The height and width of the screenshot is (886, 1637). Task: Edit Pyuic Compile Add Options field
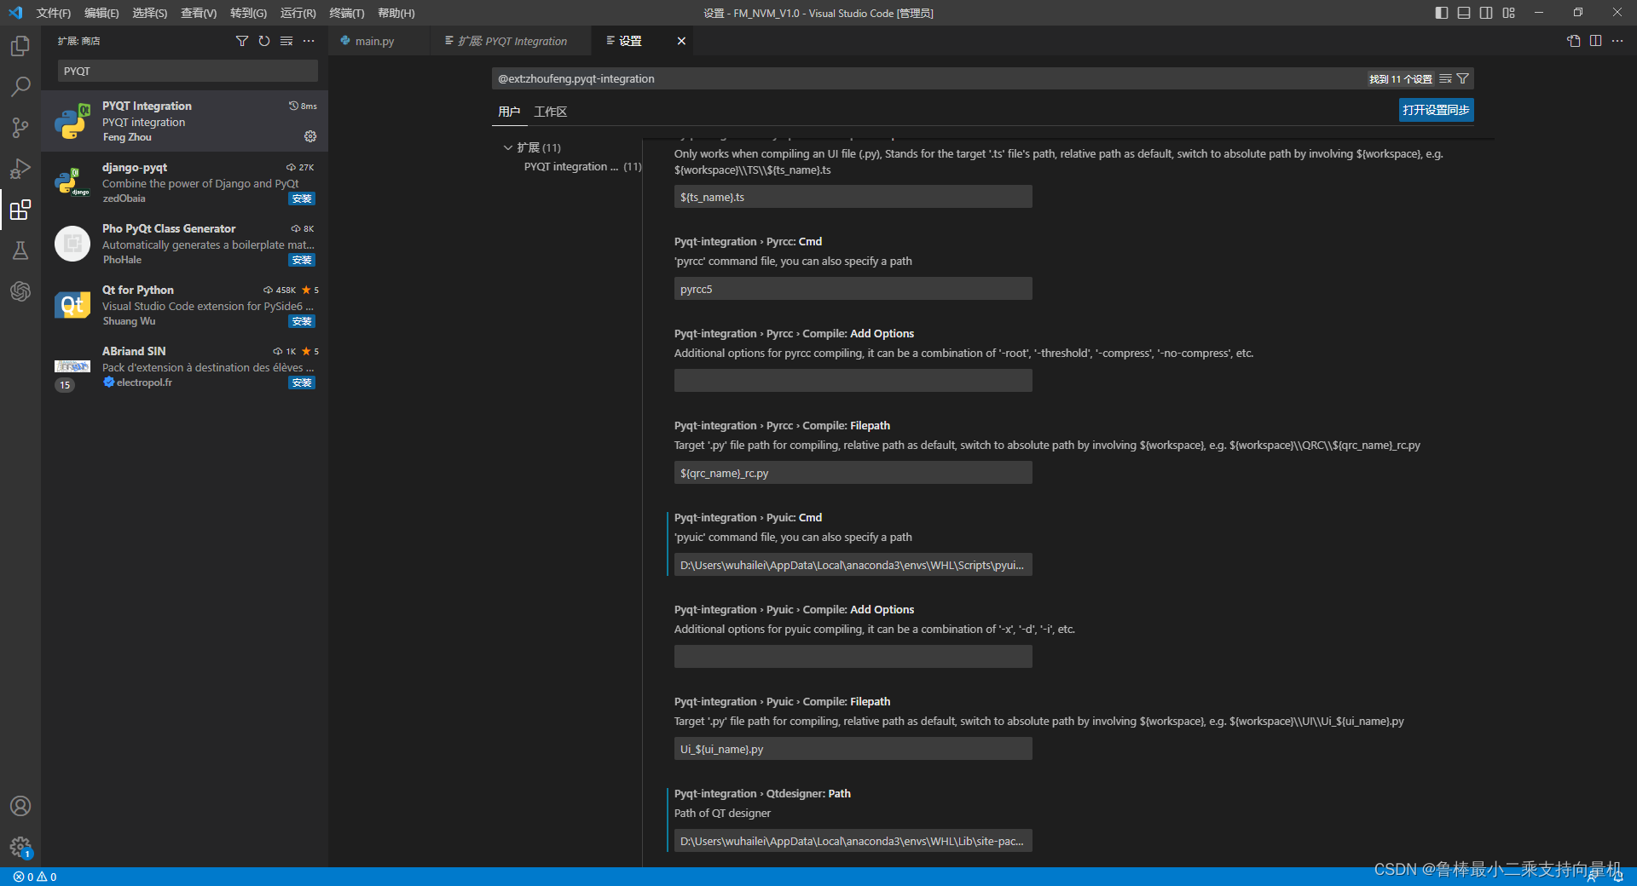pos(853,657)
